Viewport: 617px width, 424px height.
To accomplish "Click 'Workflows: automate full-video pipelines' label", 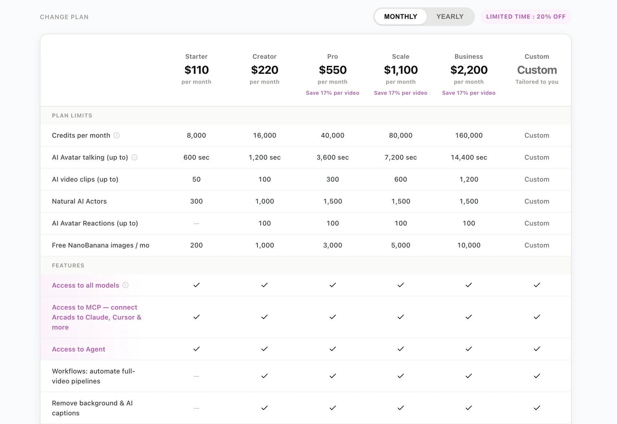I will point(94,376).
